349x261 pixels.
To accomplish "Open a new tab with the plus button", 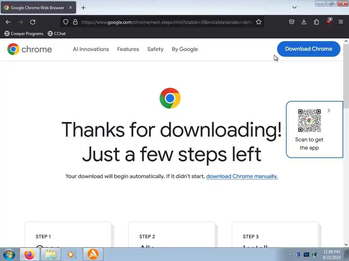I will pos(83,8).
